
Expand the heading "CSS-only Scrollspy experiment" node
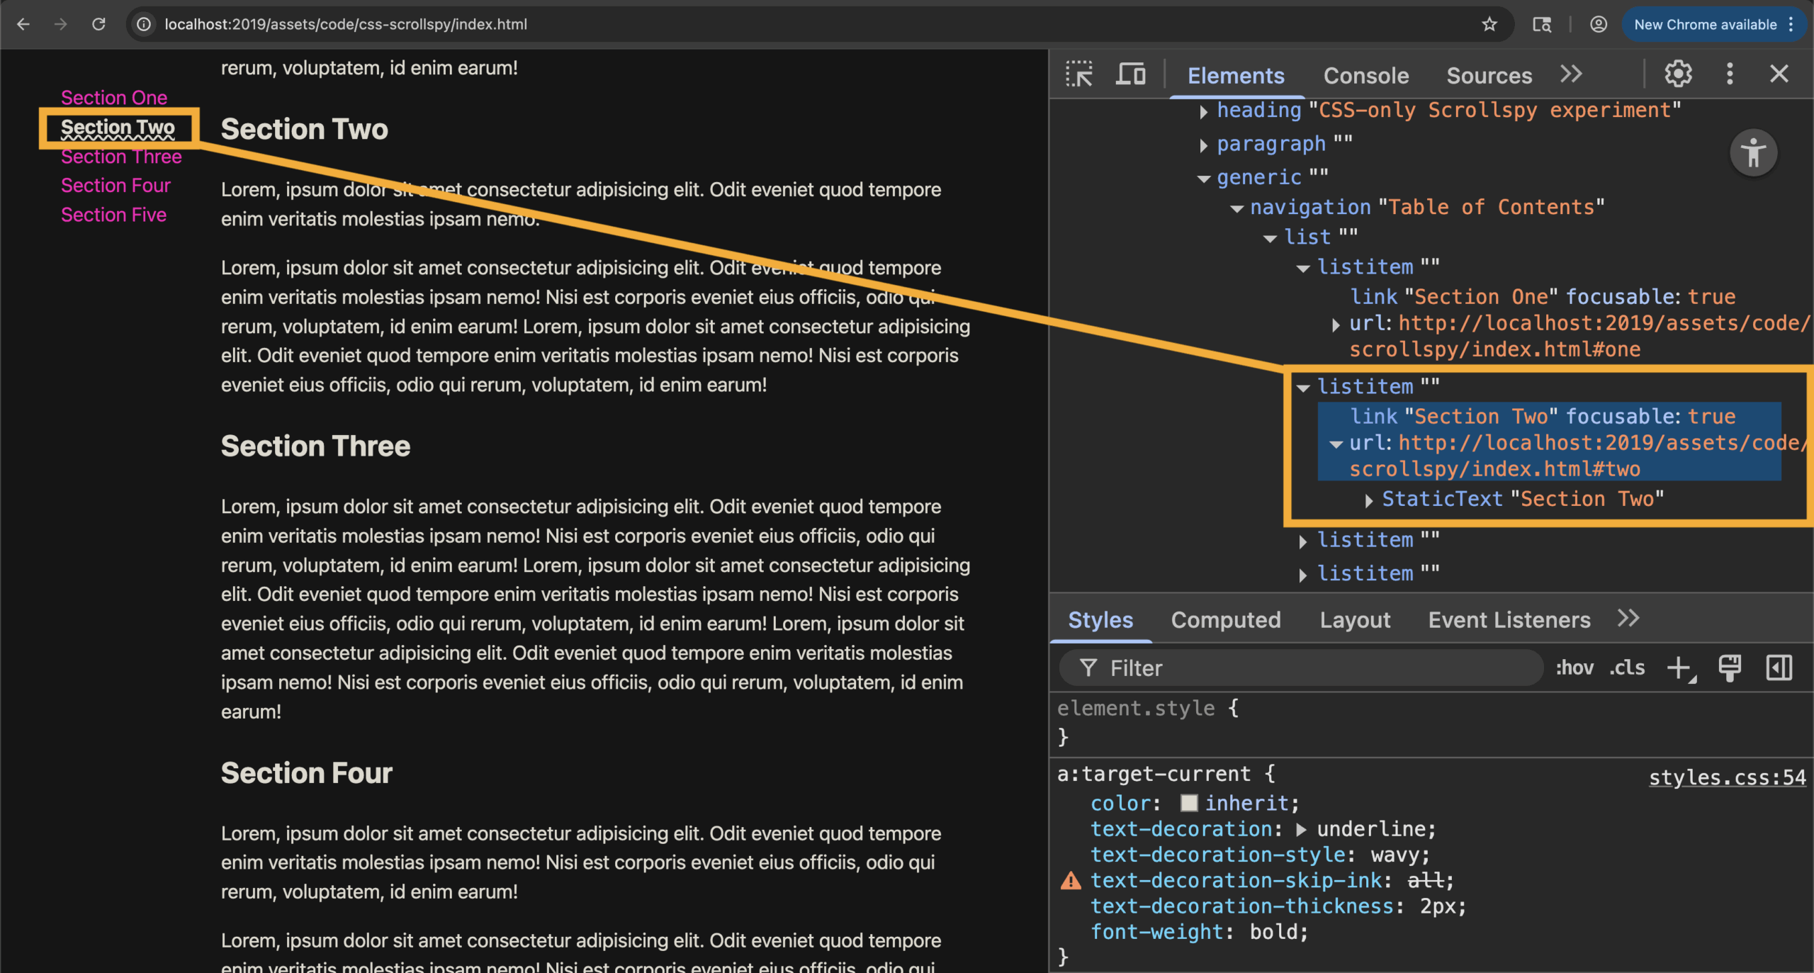pyautogui.click(x=1203, y=112)
